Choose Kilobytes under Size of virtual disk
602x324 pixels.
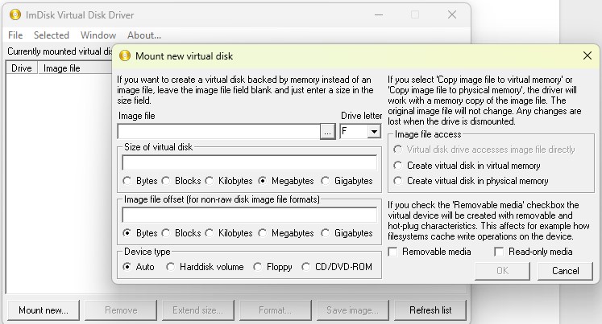point(210,181)
